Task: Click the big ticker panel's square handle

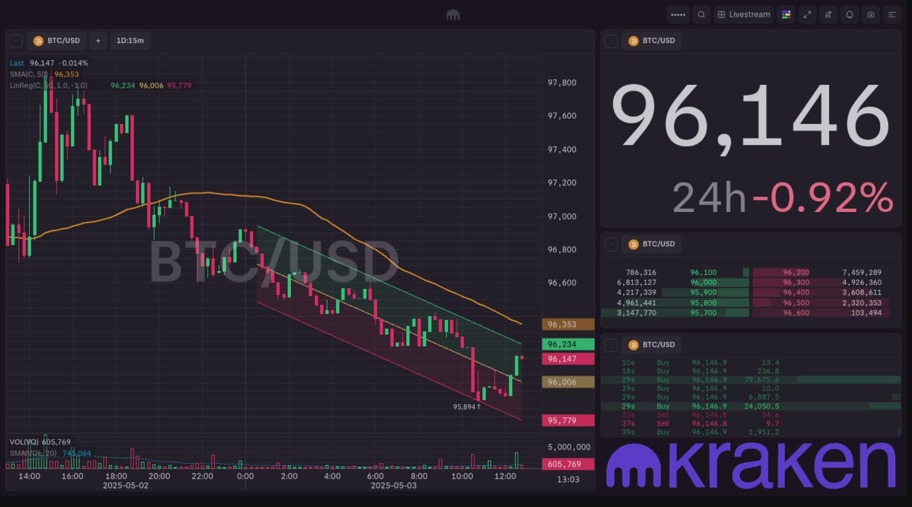Action: click(x=611, y=41)
